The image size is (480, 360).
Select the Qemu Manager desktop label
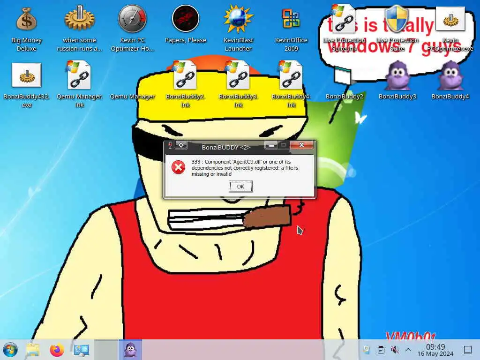click(132, 97)
